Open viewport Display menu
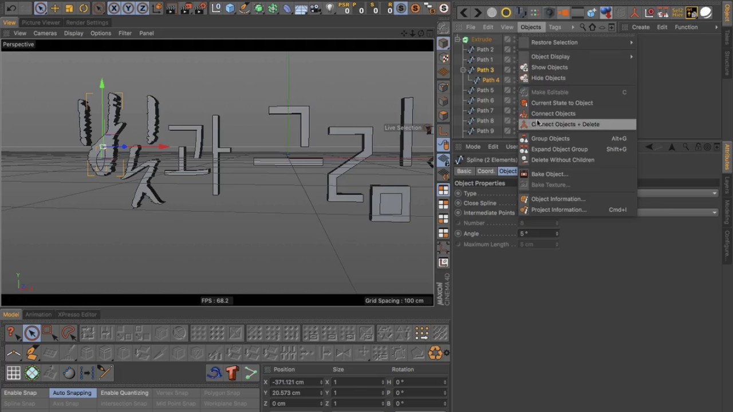Screen dimensions: 733x412 [x=73, y=33]
